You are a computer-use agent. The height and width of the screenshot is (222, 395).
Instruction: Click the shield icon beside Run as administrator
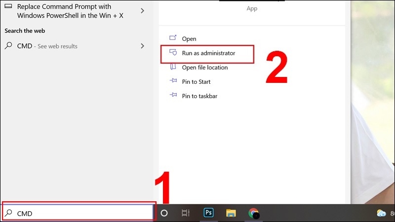click(x=173, y=53)
